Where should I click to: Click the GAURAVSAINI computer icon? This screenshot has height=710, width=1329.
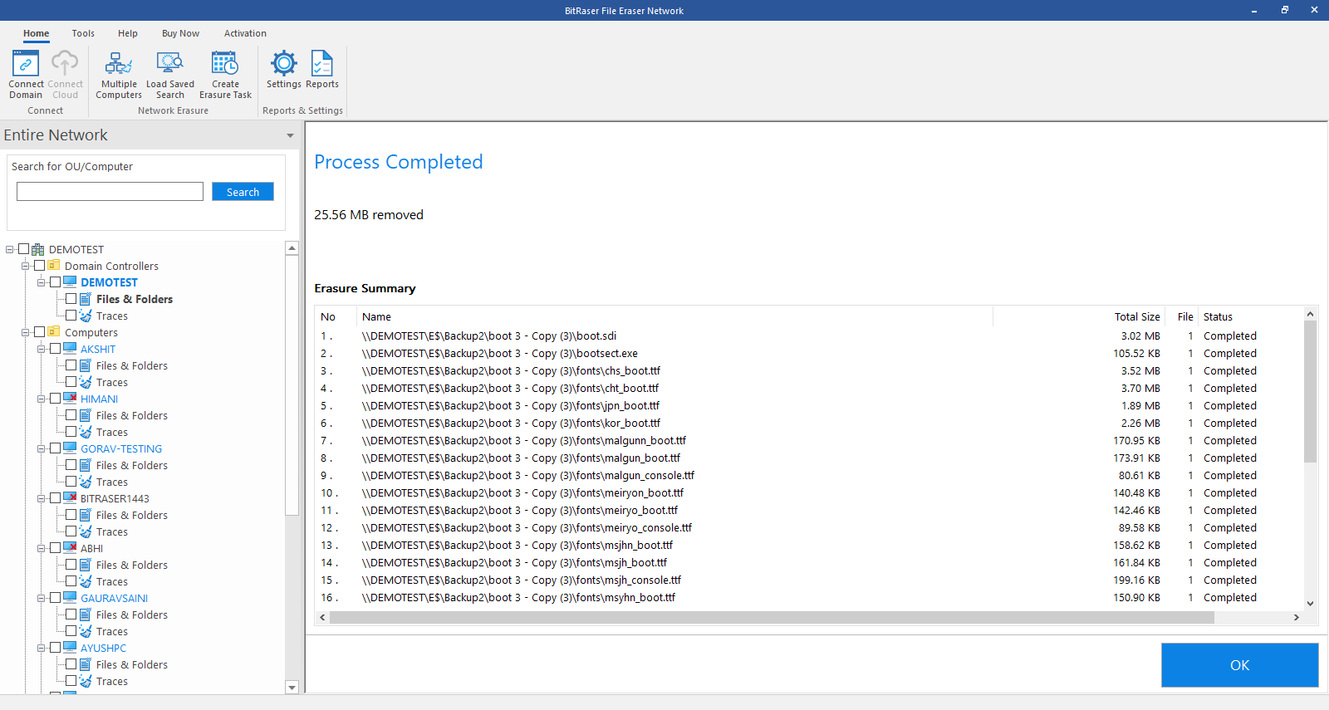click(x=70, y=598)
